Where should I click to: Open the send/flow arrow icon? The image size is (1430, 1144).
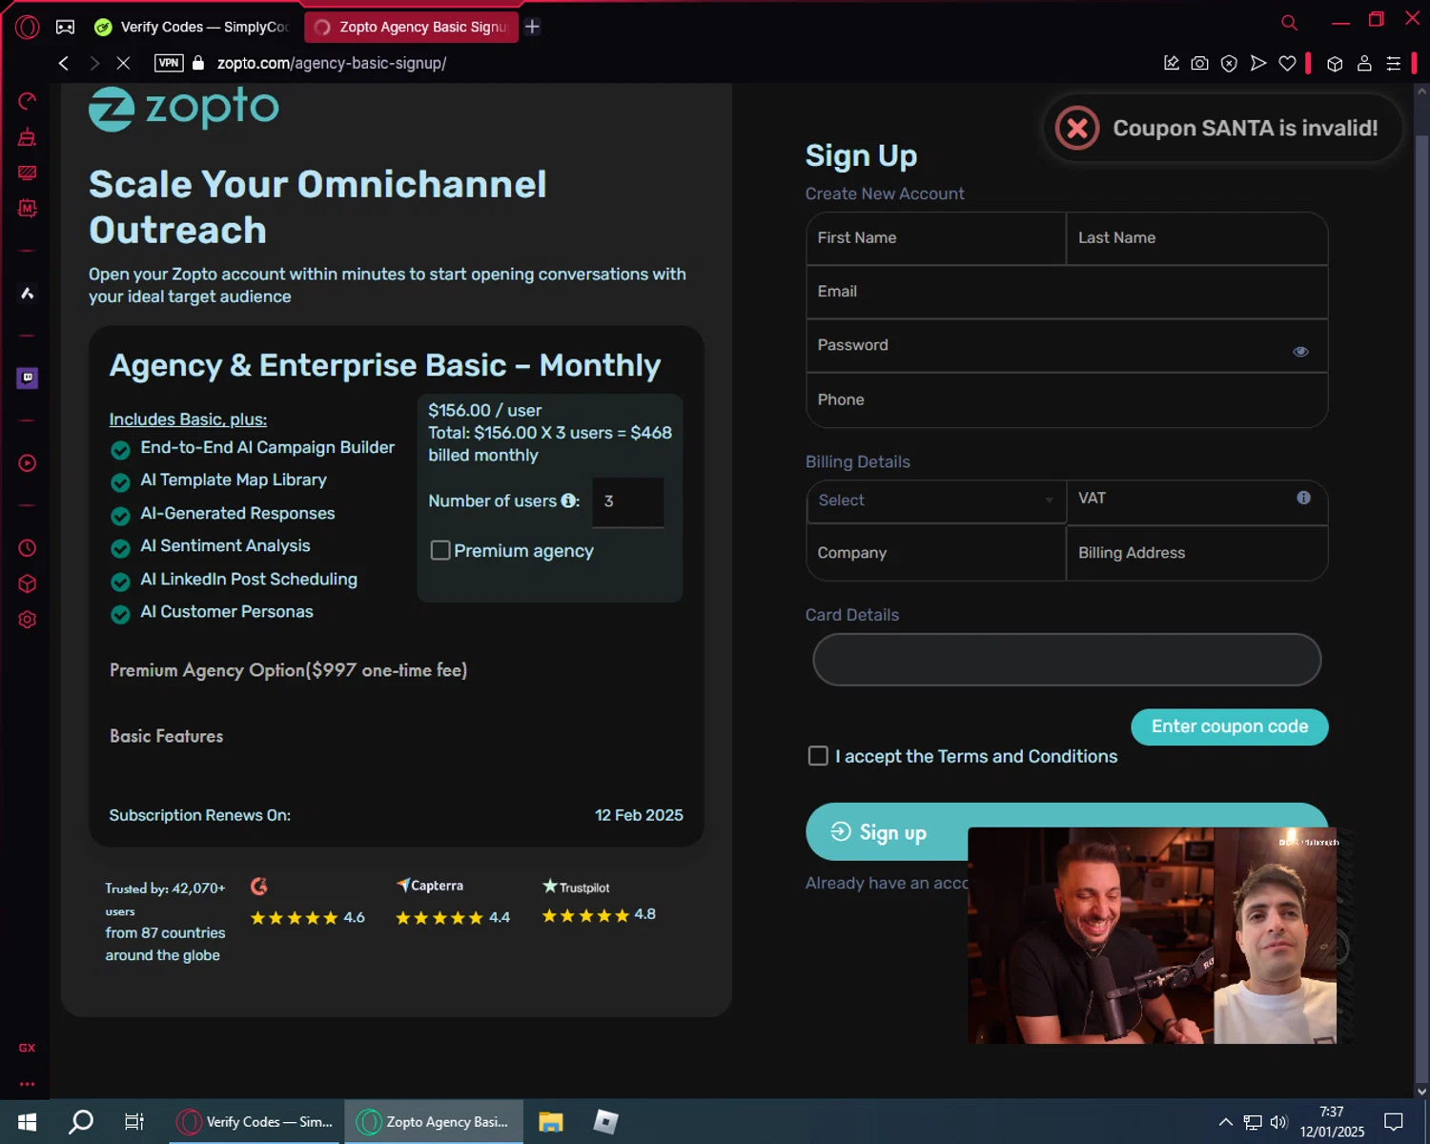(1258, 63)
